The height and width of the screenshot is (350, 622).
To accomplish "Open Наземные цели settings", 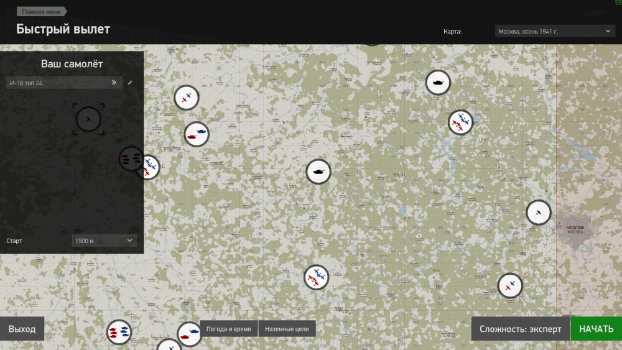I will [x=287, y=329].
